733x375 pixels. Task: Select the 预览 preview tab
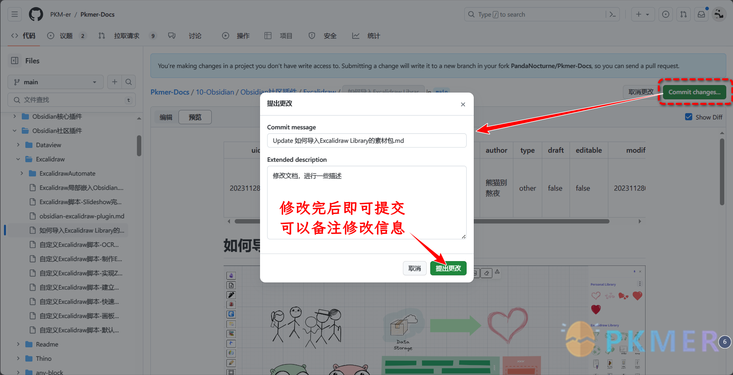[195, 117]
